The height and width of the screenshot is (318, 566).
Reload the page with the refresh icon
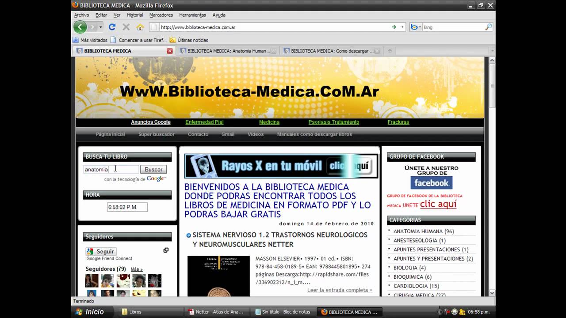point(112,27)
